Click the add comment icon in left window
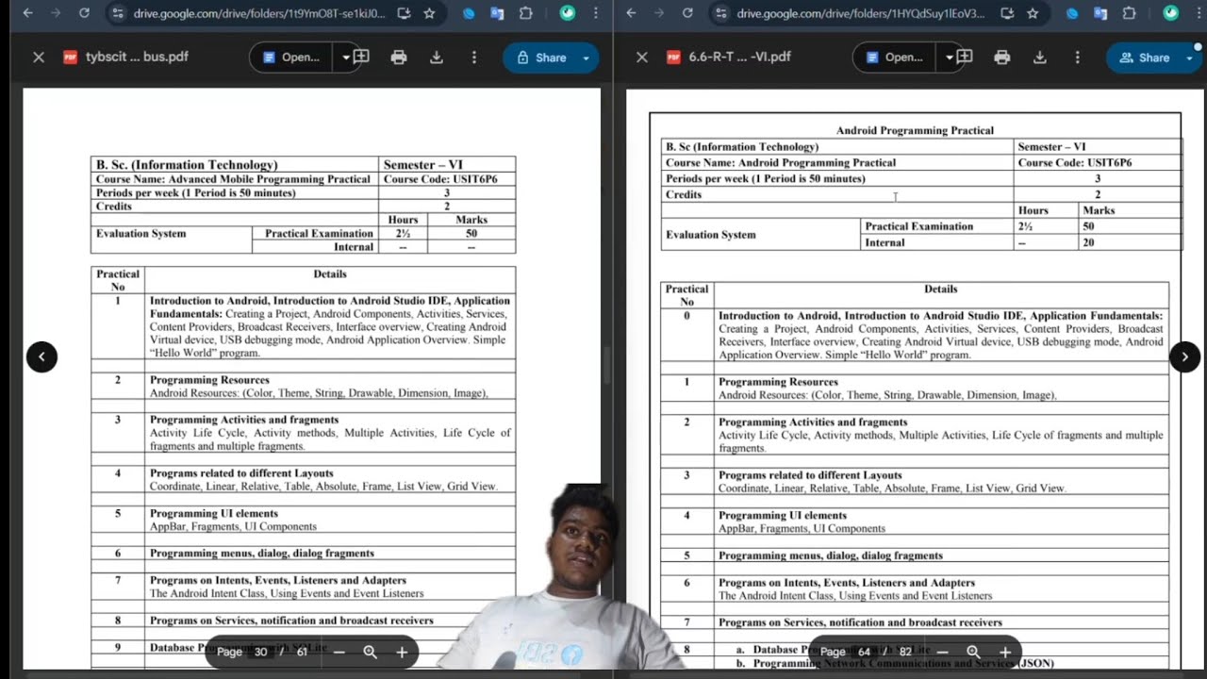The height and width of the screenshot is (679, 1207). [361, 57]
